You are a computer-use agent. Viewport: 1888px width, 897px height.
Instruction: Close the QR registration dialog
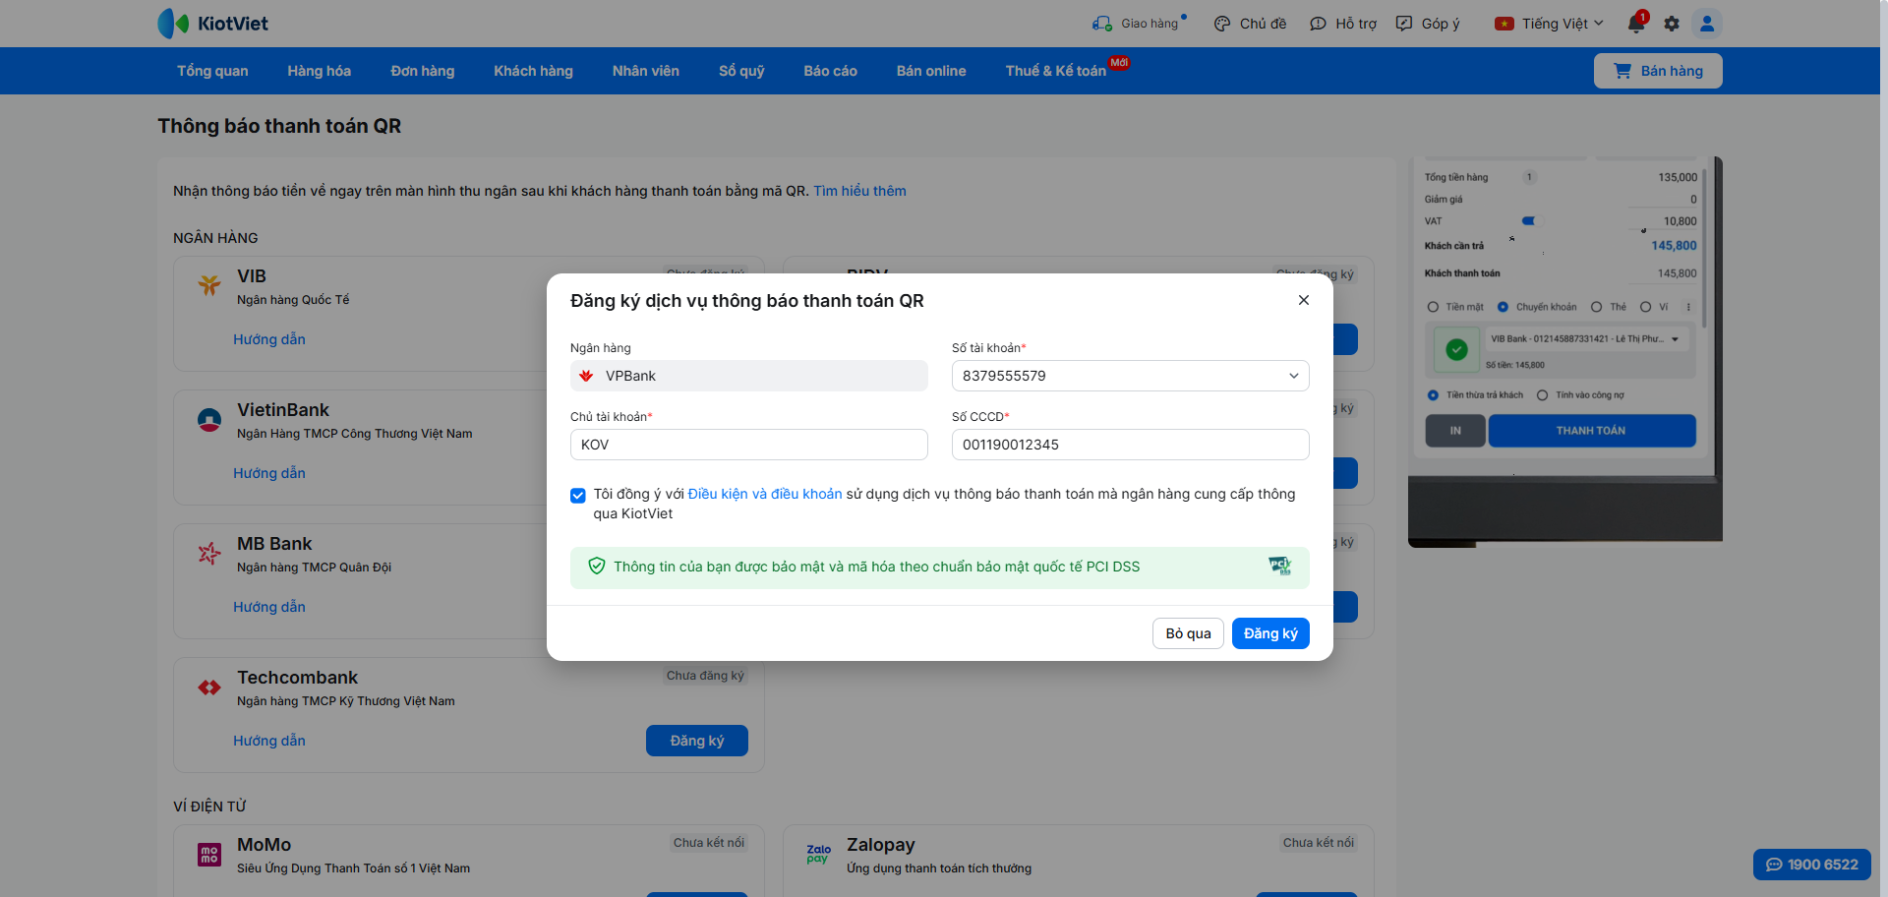coord(1304,300)
